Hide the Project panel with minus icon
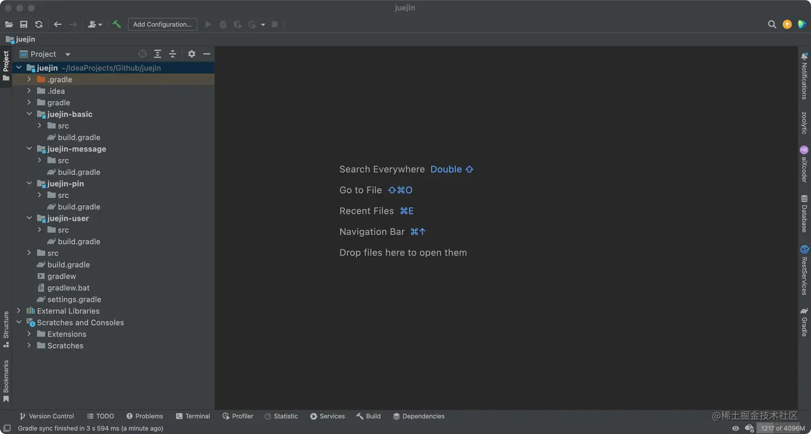Image resolution: width=811 pixels, height=434 pixels. click(x=207, y=54)
